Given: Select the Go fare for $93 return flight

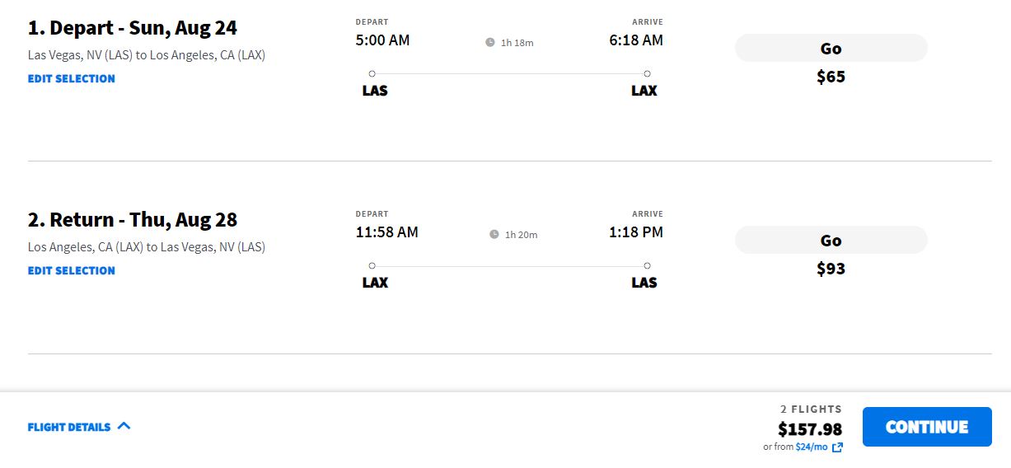Looking at the screenshot, I should [831, 240].
